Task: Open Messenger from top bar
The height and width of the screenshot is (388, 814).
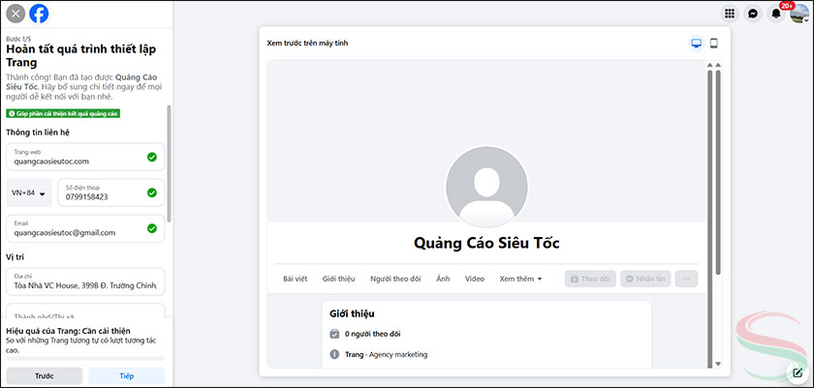Action: click(753, 14)
